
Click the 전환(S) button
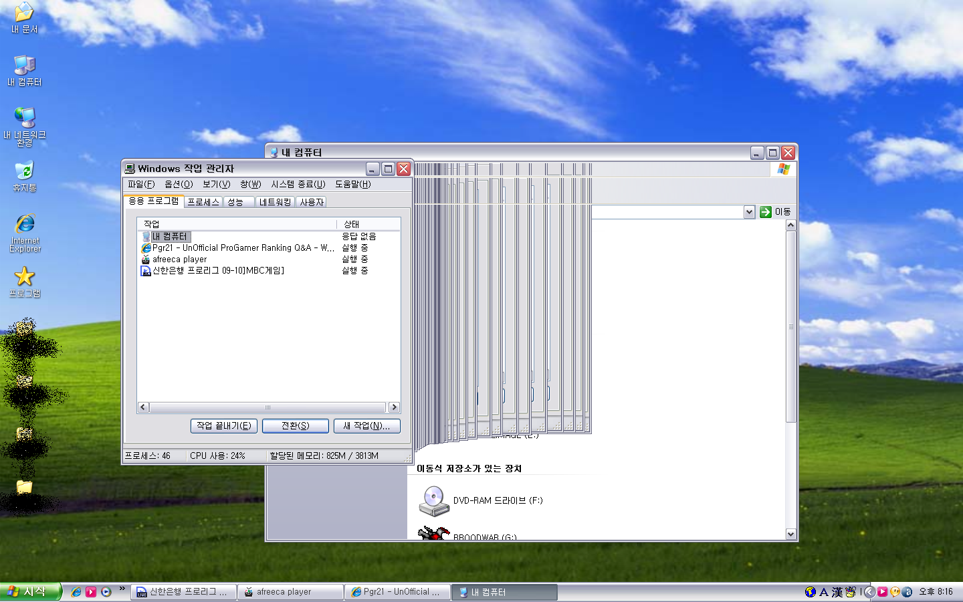point(296,426)
